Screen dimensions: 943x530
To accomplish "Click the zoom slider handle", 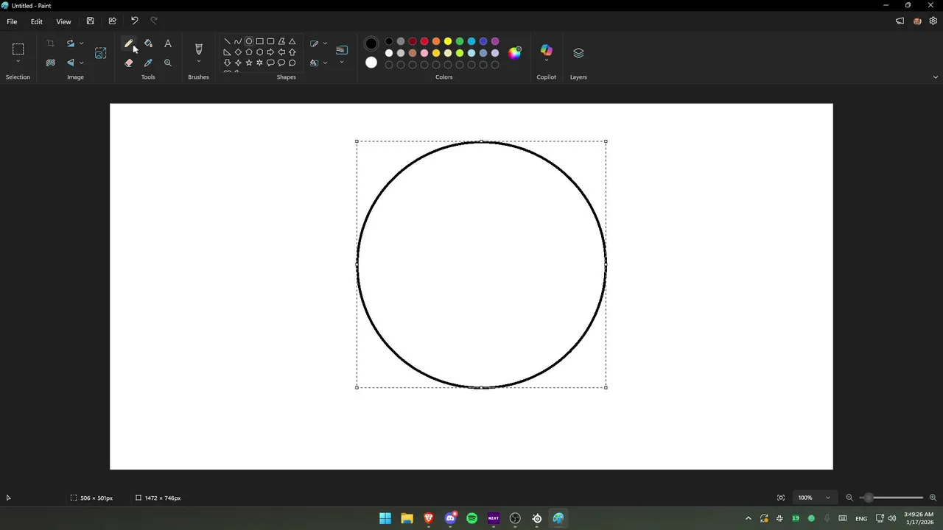I will coord(869,498).
